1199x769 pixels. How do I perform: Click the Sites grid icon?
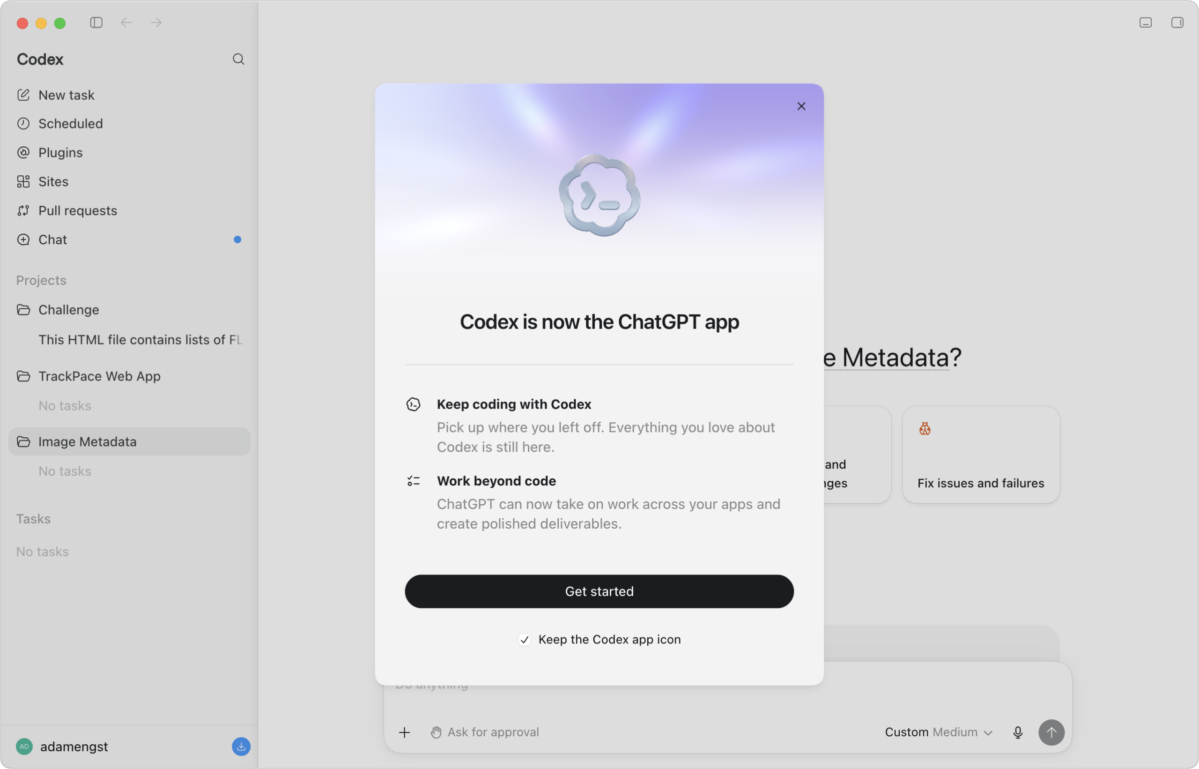coord(23,181)
